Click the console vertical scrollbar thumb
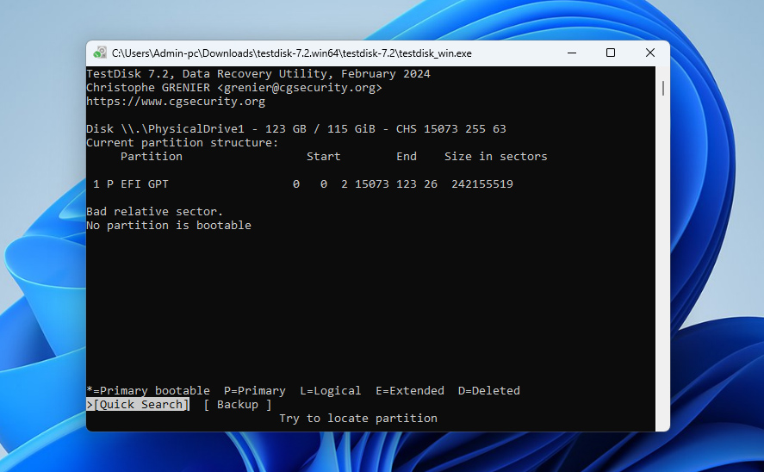Screen dimensions: 764x472 pos(662,89)
